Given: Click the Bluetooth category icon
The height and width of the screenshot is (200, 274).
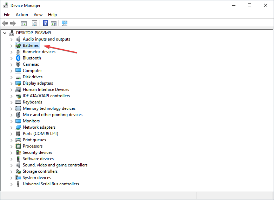Looking at the screenshot, I should pos(18,58).
